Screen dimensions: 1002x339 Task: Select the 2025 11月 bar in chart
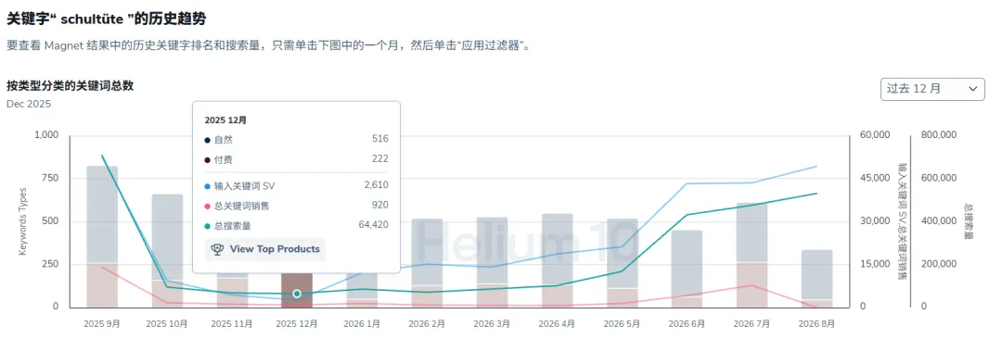tap(232, 291)
